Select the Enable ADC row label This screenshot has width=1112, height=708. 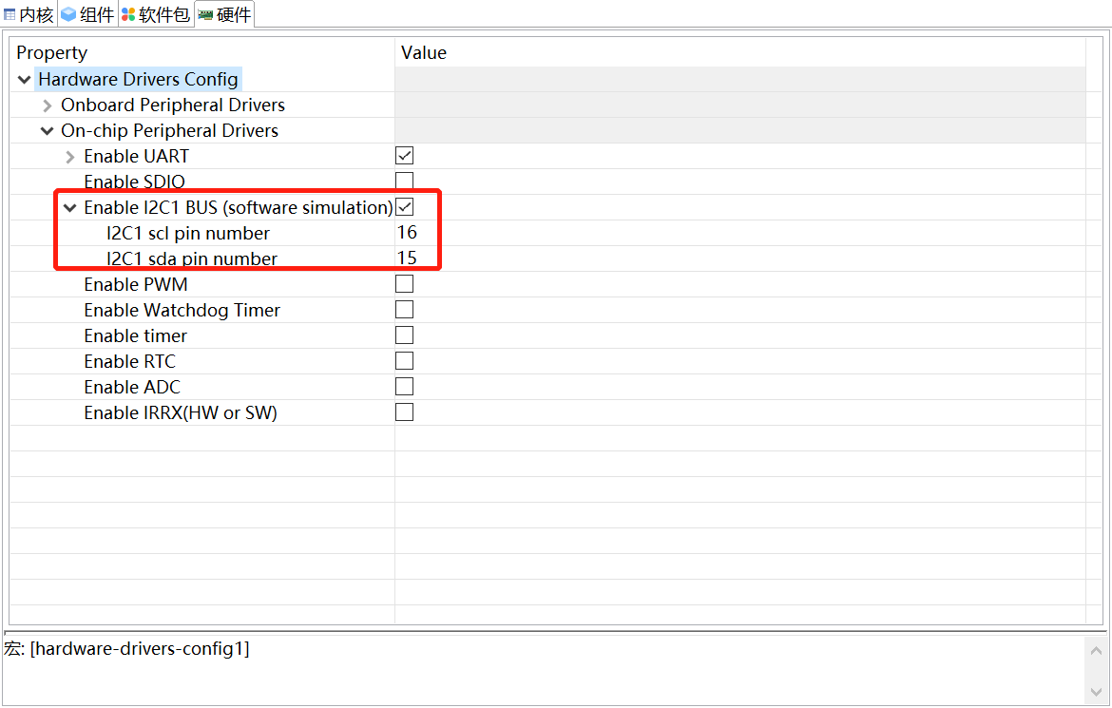point(132,387)
